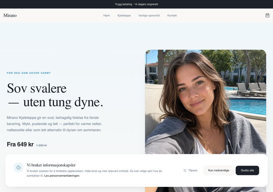Click the top announcement bar Trygg betaling
This screenshot has height=192, width=273.
pyautogui.click(x=136, y=4)
